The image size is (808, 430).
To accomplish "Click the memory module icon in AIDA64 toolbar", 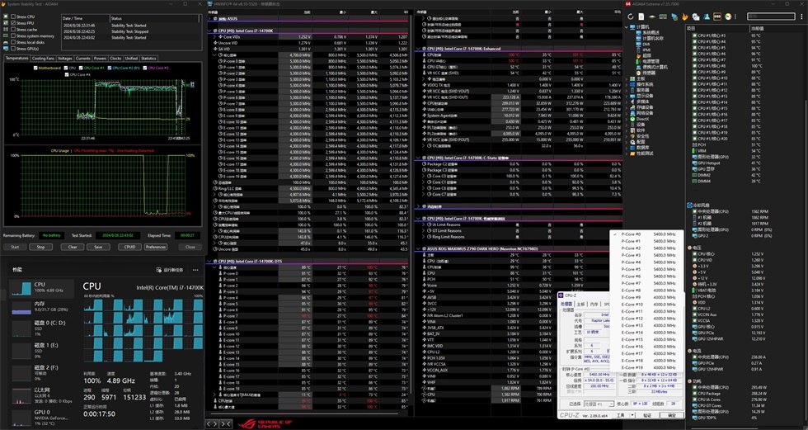I will pyautogui.click(x=663, y=17).
